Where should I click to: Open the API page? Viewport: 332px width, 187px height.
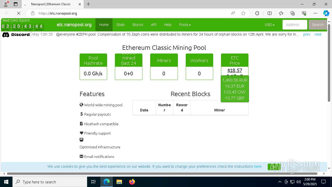click(154, 25)
